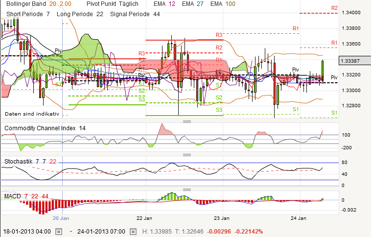Click the Stochastik axis value 80

(345, 163)
